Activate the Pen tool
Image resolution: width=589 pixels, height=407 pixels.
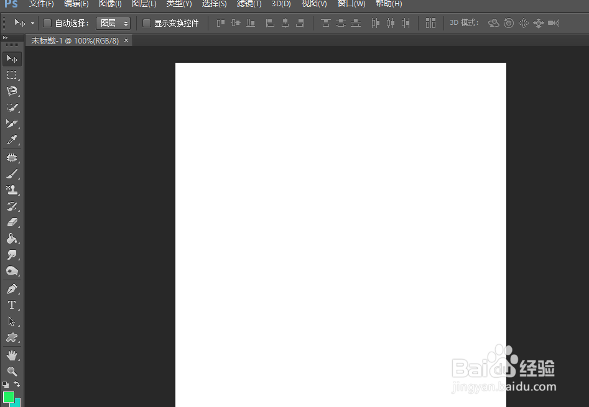[12, 289]
